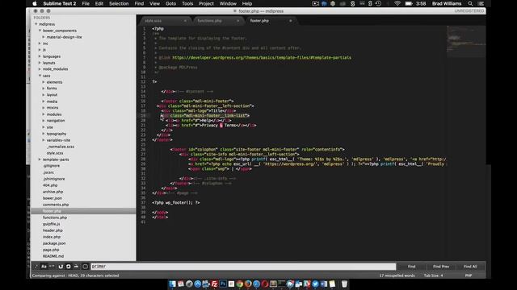Open the Tools menu

(187, 3)
